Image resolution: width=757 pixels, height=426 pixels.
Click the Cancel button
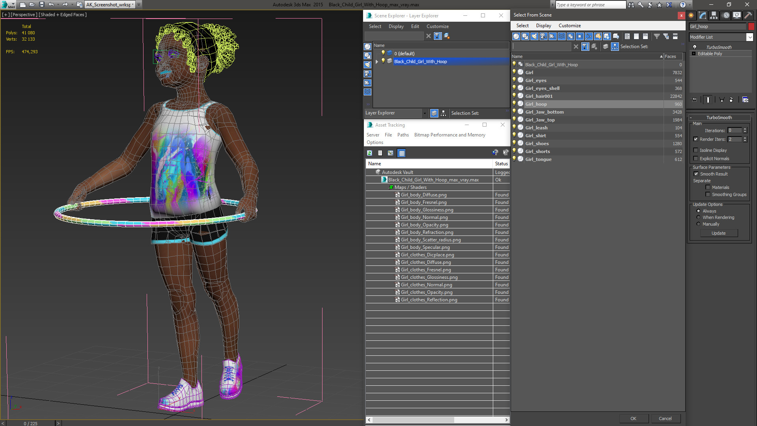[x=665, y=419]
